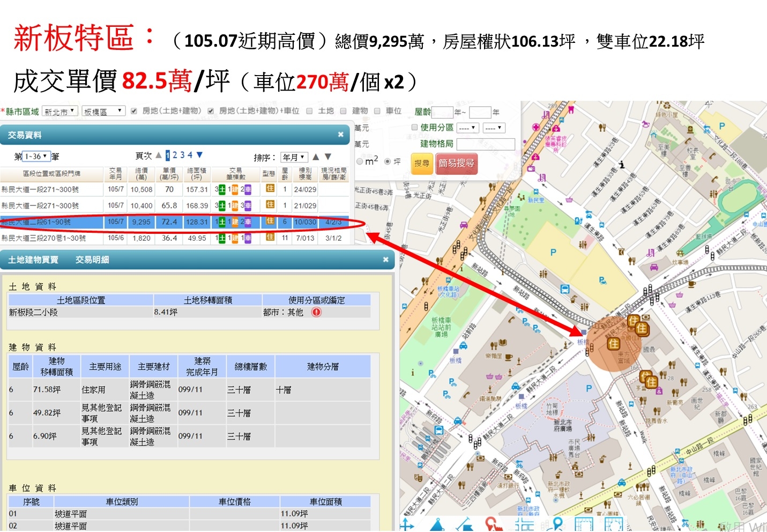Open the second 使用分區 dropdown
767x532 pixels.
point(494,128)
